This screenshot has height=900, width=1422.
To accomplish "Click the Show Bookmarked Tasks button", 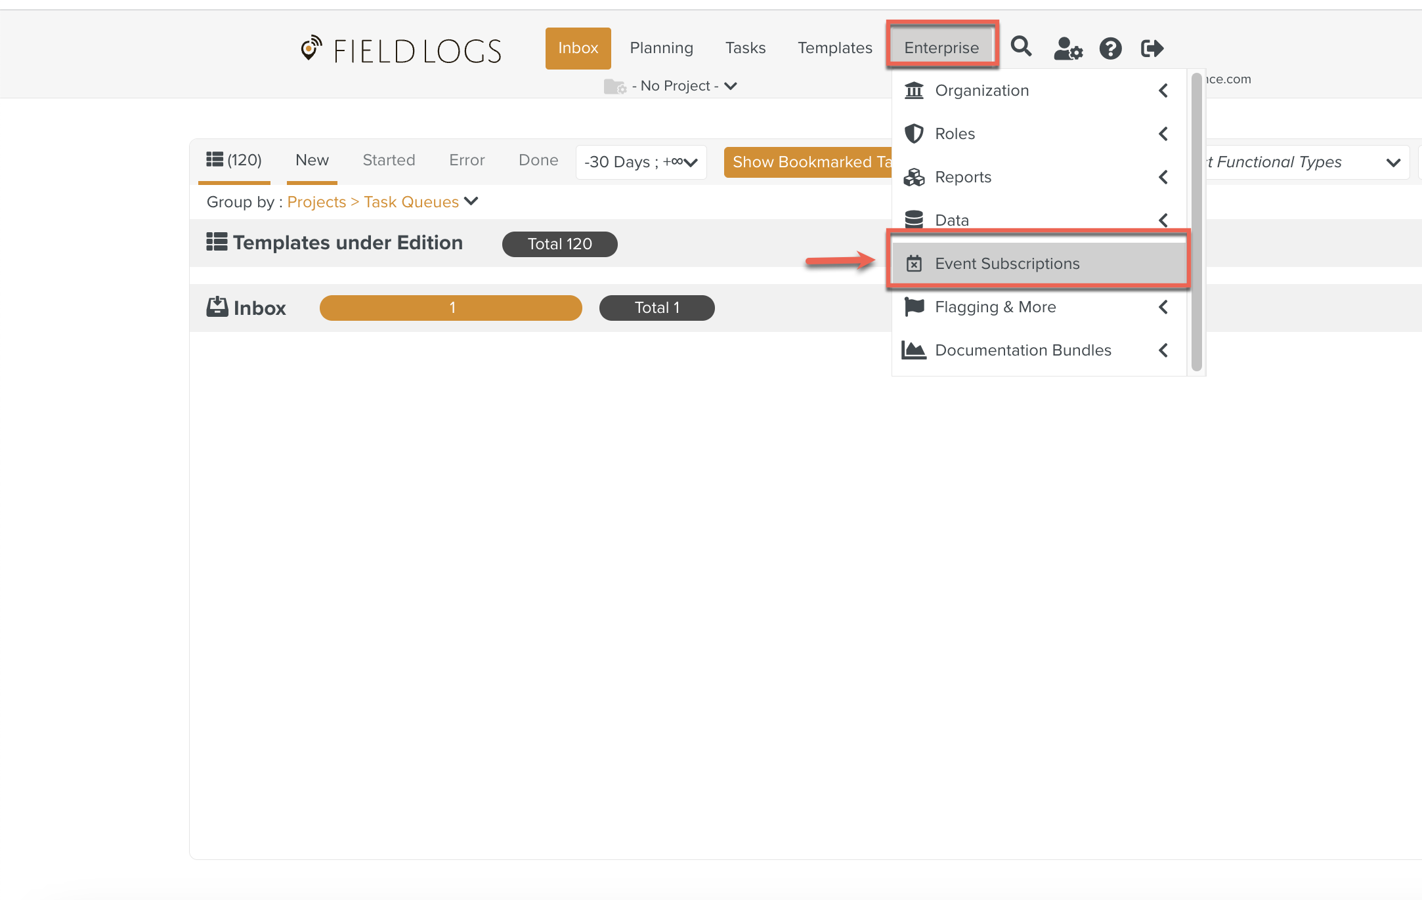I will tap(811, 162).
